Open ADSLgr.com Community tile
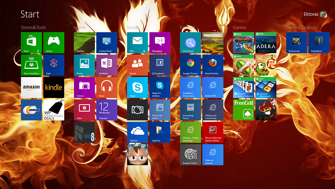 click(x=213, y=110)
